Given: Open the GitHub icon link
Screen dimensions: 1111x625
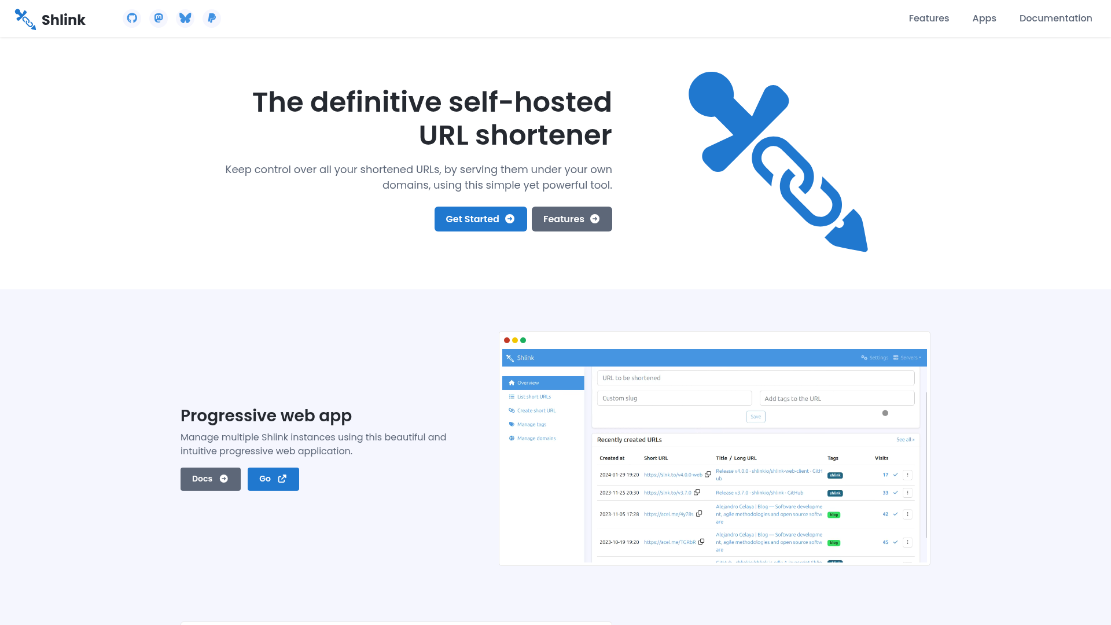Looking at the screenshot, I should click(132, 18).
